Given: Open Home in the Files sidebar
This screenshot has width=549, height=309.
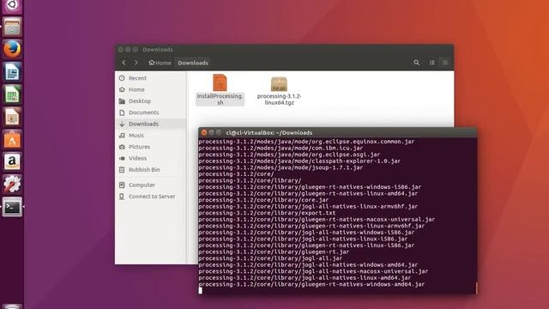Looking at the screenshot, I should 151,89.
